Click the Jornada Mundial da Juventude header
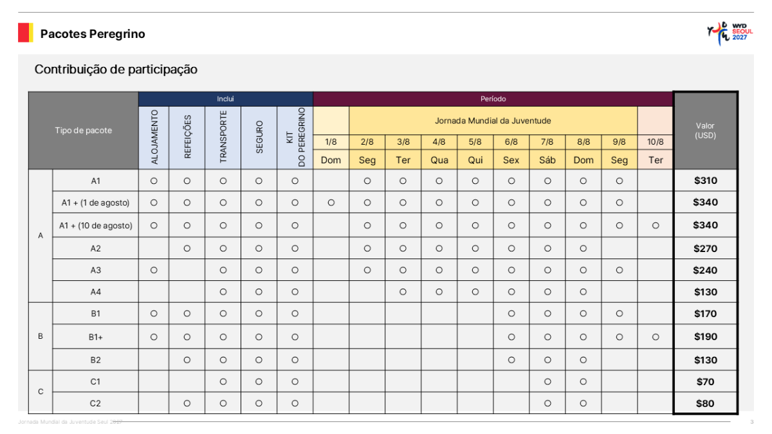 [x=493, y=120]
